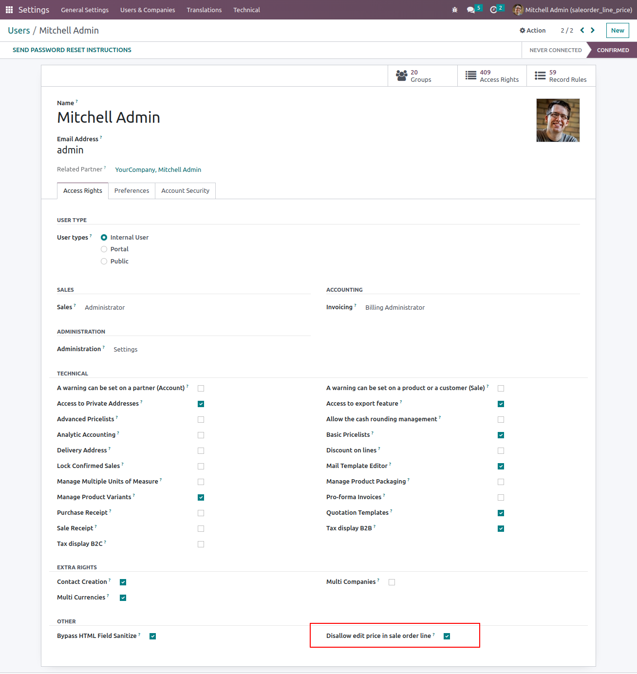Open the user menu avatar in navbar

[x=518, y=10]
